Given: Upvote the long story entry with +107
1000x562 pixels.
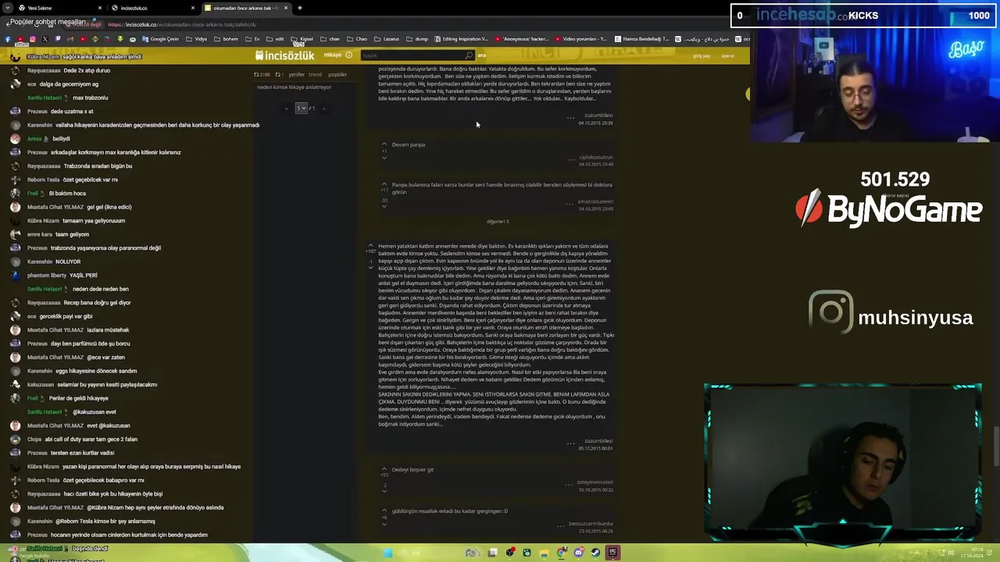Looking at the screenshot, I should pos(371,245).
